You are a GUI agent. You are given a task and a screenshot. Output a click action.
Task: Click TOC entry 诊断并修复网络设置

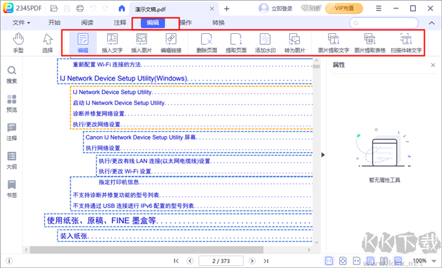tap(99, 113)
